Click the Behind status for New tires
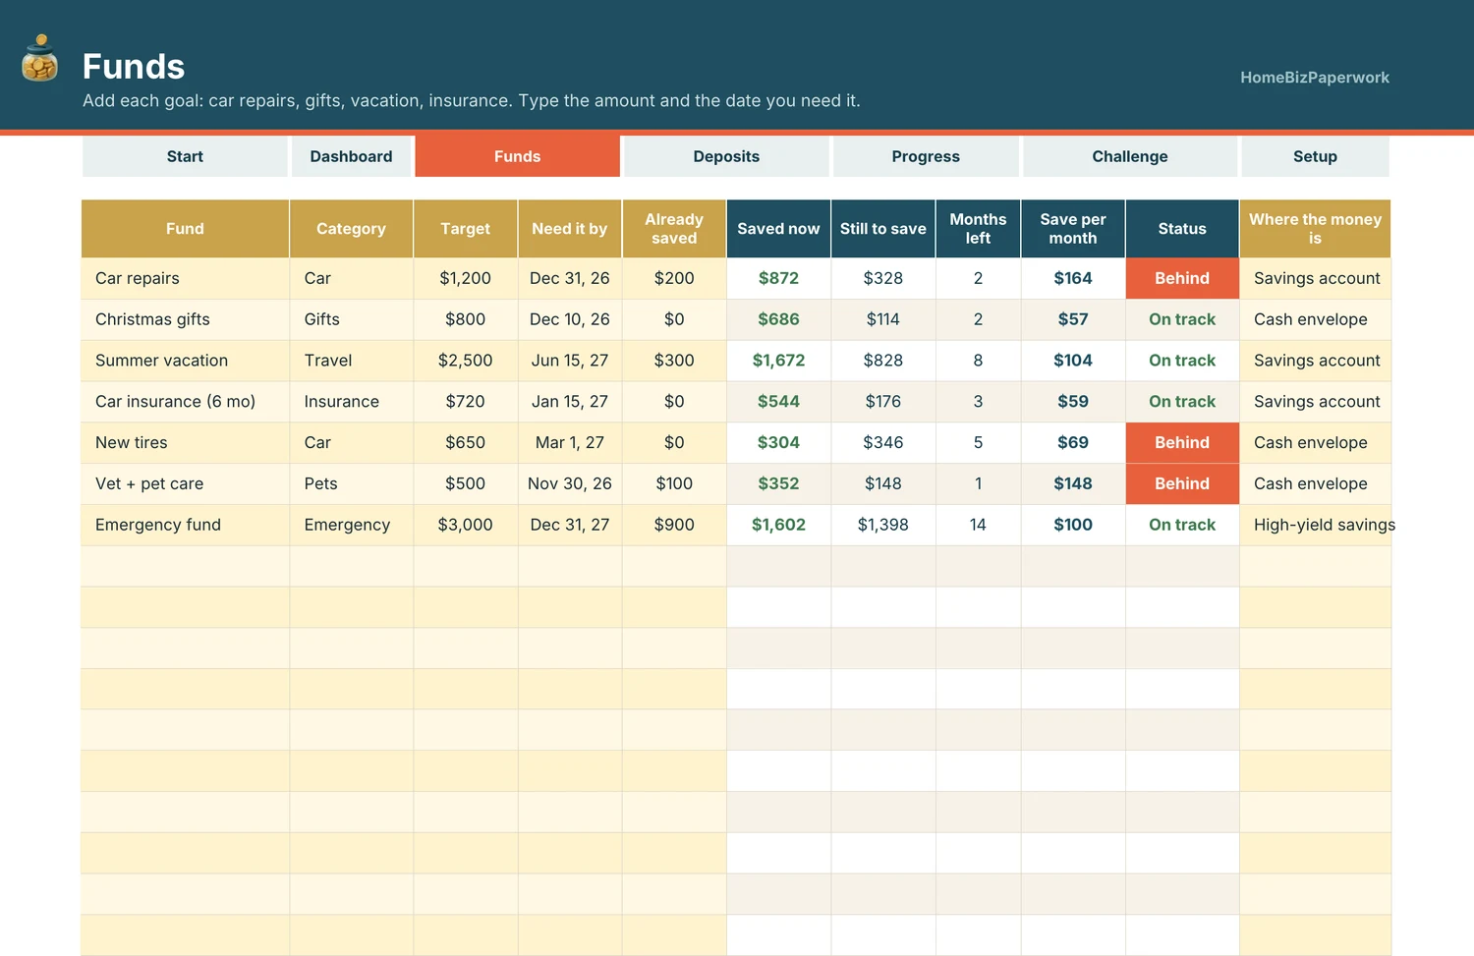 click(1182, 443)
